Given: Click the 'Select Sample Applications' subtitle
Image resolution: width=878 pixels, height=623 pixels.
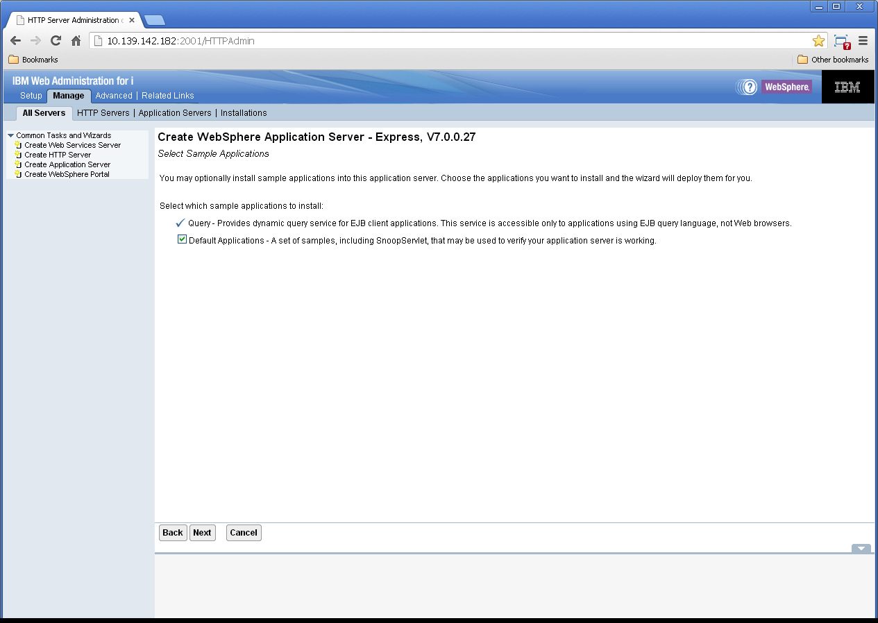Looking at the screenshot, I should coord(213,153).
